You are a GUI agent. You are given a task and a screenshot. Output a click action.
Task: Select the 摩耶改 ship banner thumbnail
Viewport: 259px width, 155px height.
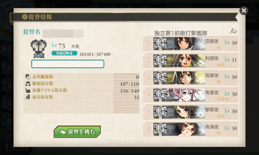179,112
